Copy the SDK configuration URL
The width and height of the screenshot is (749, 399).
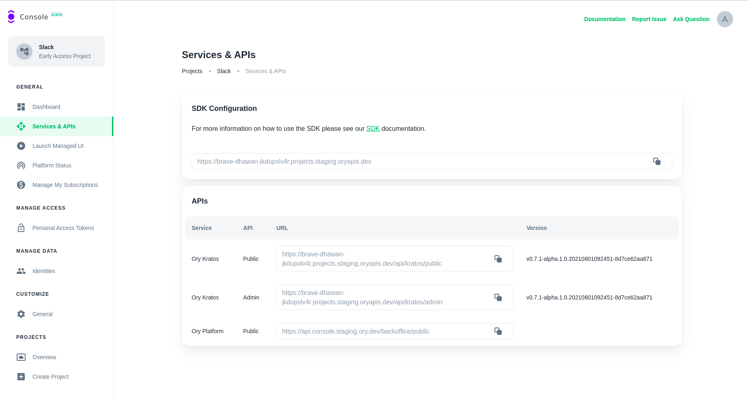pyautogui.click(x=656, y=161)
